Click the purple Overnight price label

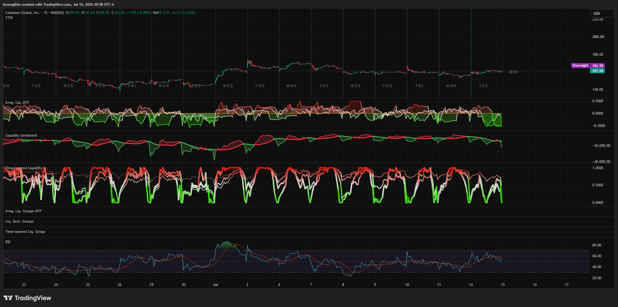click(x=580, y=65)
